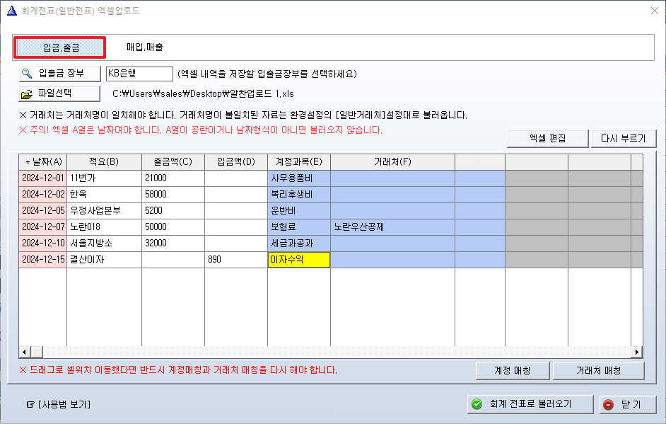
Task: Click the 21000 withdrawal amount cell
Action: 173,178
